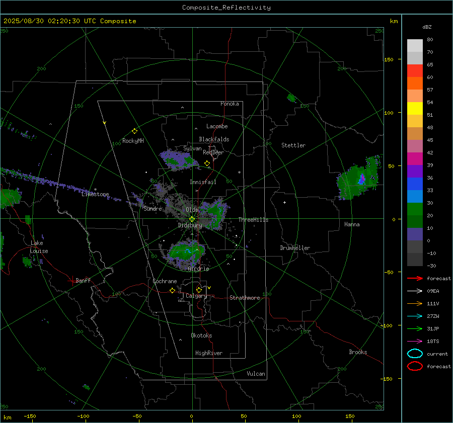Click the red forecast arrow in legend
Screen dimensions: 453x423
[x=415, y=278]
